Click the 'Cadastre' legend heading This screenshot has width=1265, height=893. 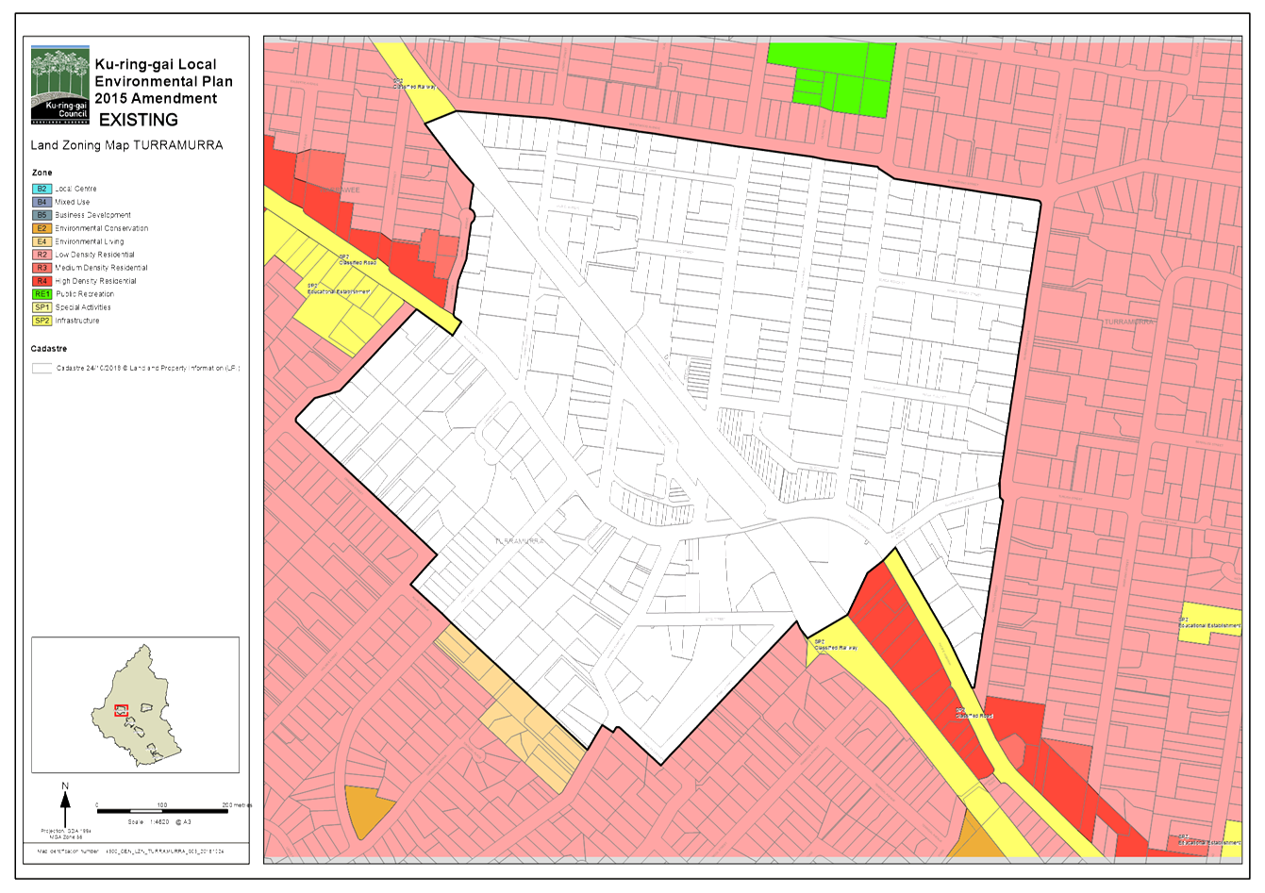pyautogui.click(x=48, y=349)
